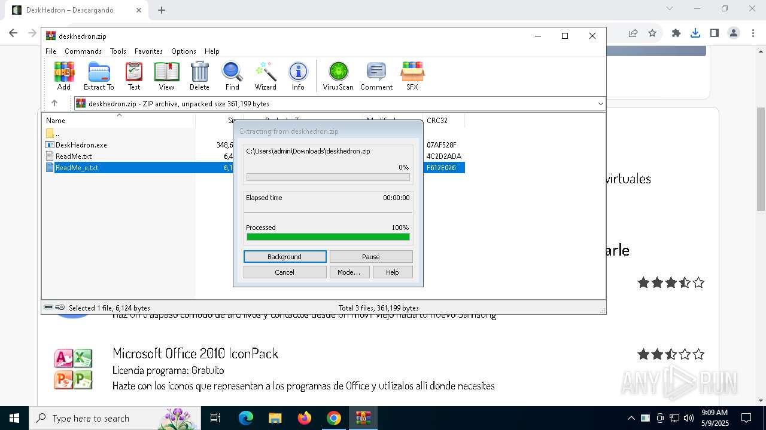Launch Firefox from the taskbar
Viewport: 766px width, 430px height.
(x=305, y=418)
